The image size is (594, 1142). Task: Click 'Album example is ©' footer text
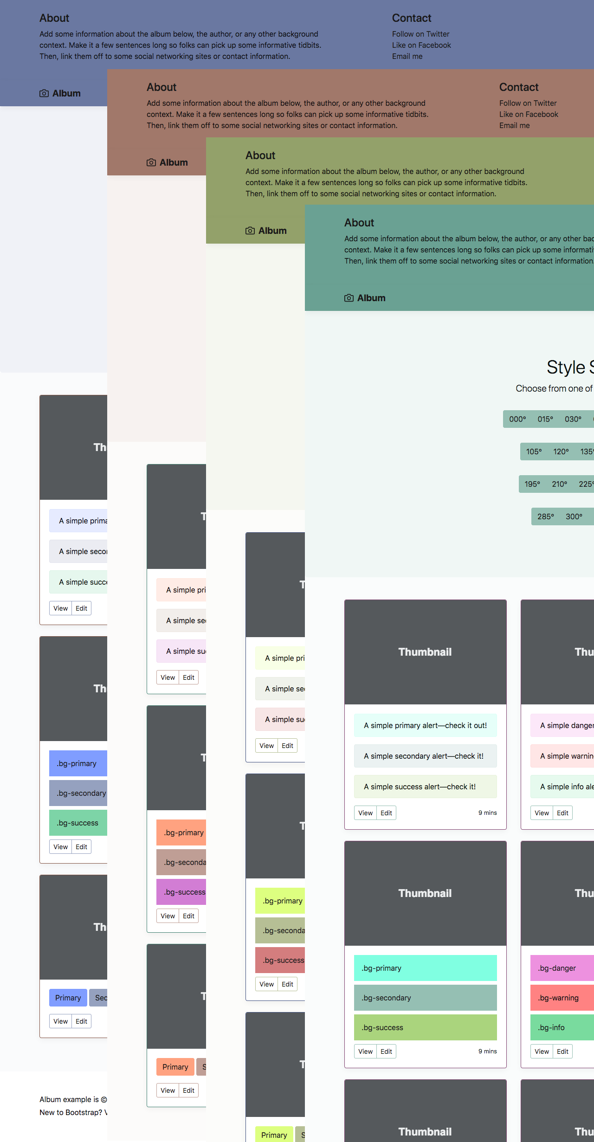pyautogui.click(x=73, y=1099)
